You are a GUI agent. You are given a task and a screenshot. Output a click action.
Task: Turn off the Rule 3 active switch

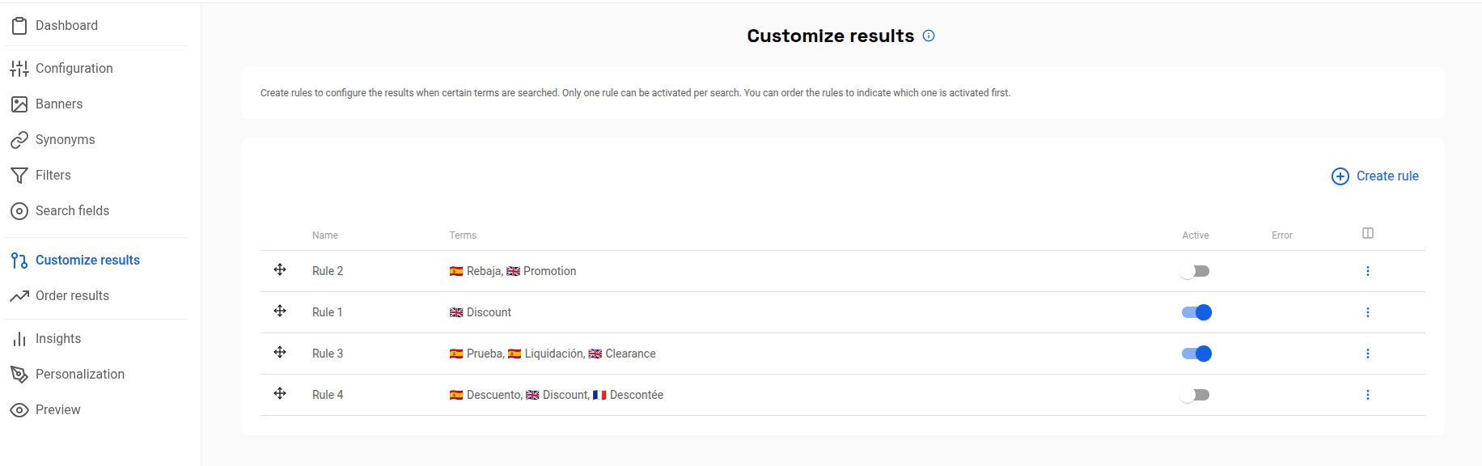pos(1196,354)
